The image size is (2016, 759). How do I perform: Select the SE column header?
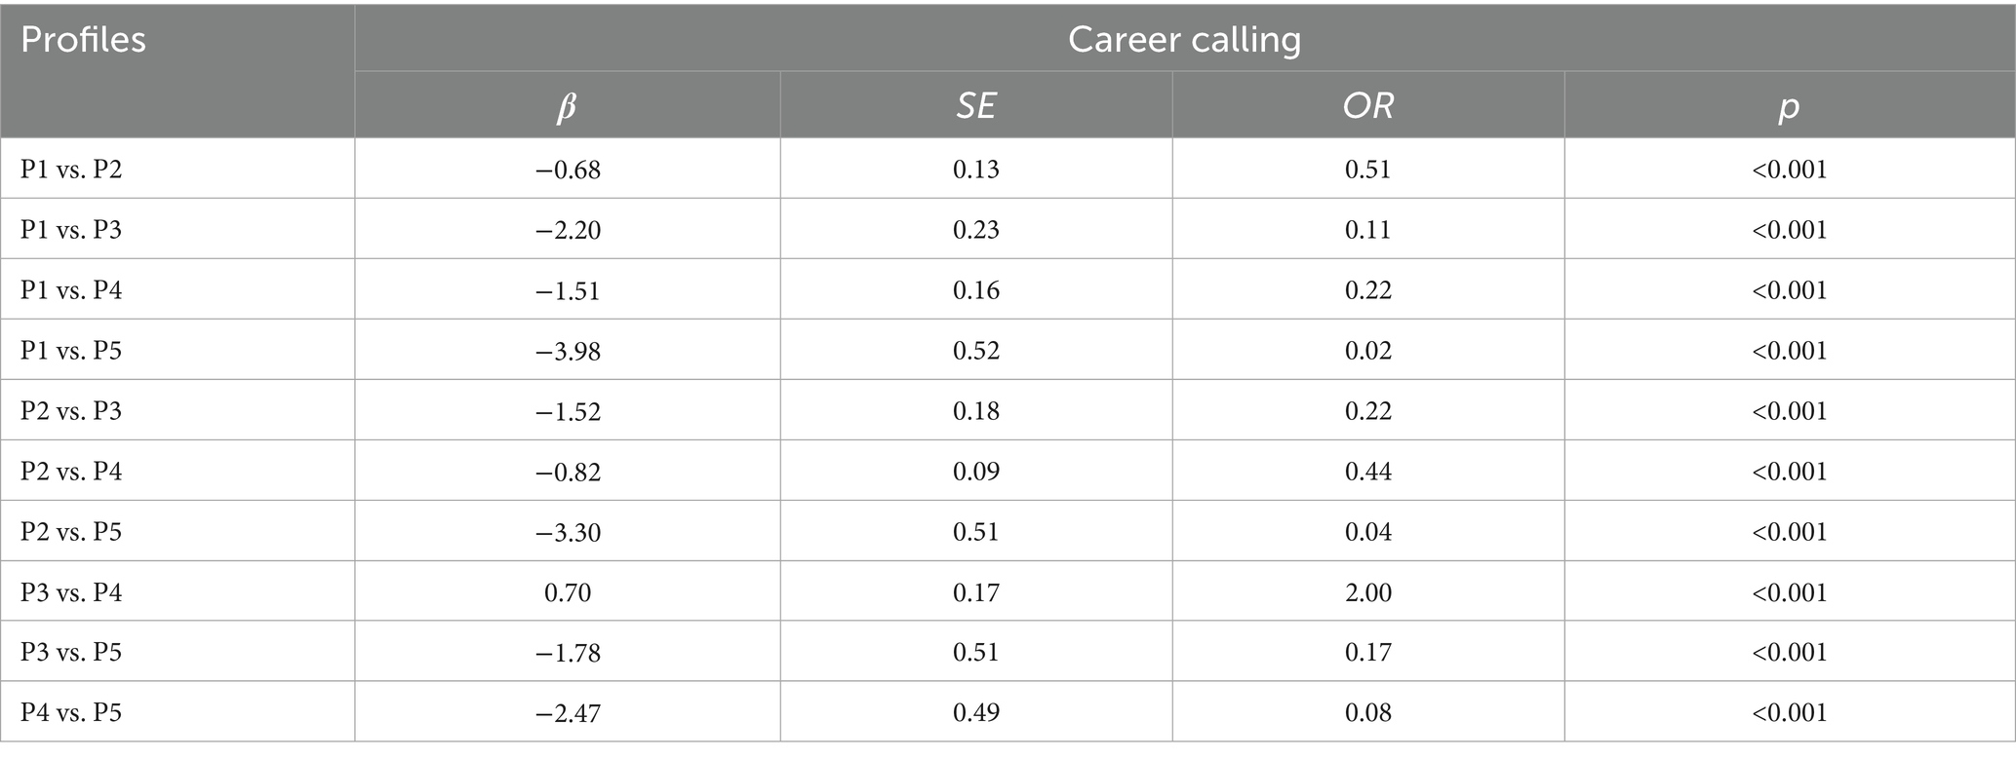[x=975, y=106]
